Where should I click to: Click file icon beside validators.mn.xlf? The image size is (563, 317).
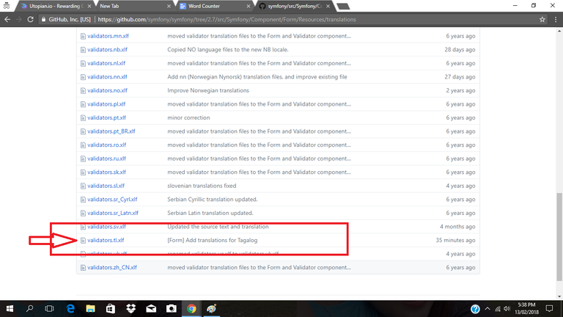[x=83, y=36]
